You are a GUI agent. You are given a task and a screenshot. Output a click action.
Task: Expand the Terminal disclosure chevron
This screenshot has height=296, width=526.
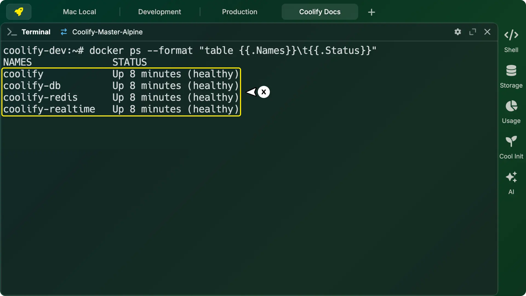coord(12,32)
